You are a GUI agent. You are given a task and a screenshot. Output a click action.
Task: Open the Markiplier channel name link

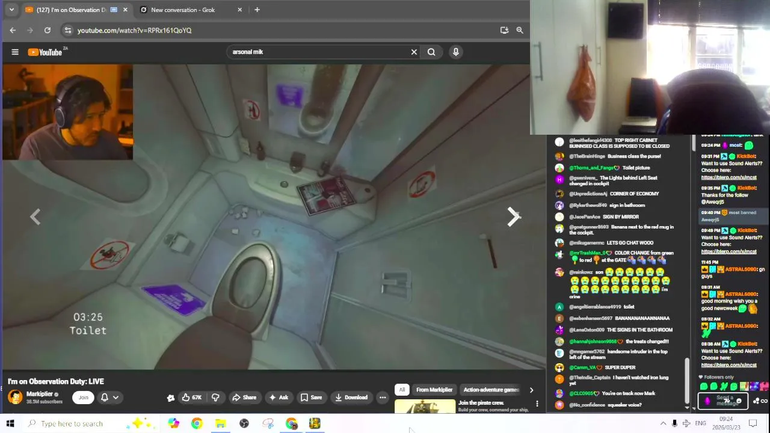(x=40, y=394)
